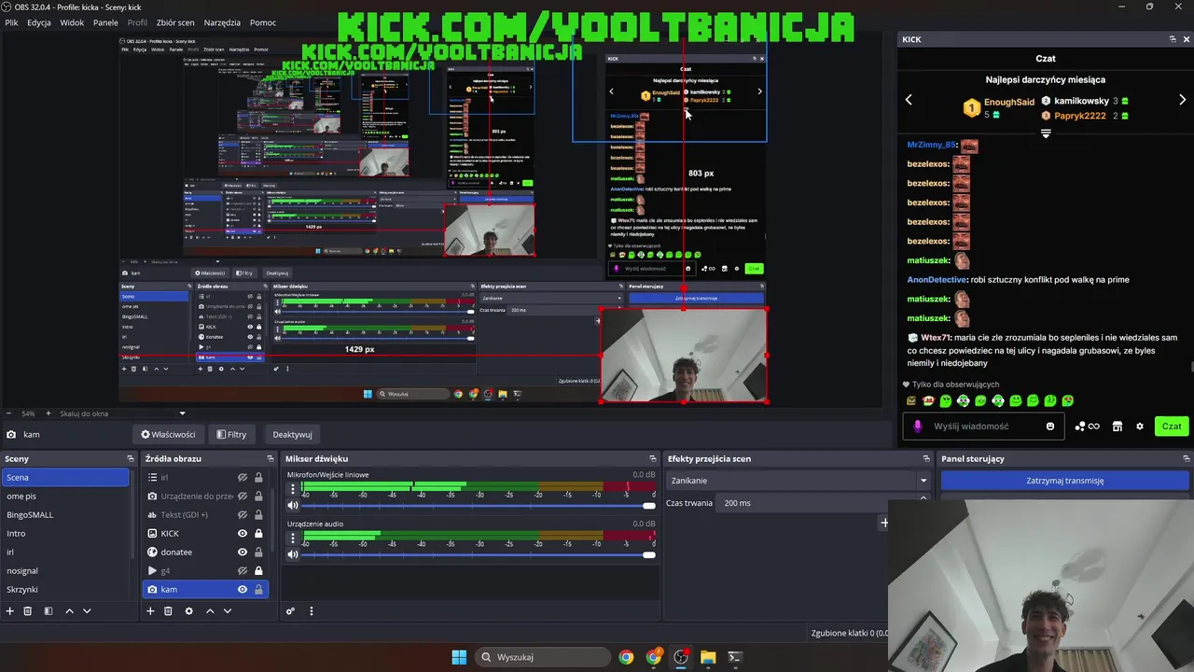Open the Windows Start menu
The image size is (1194, 672).
459,657
